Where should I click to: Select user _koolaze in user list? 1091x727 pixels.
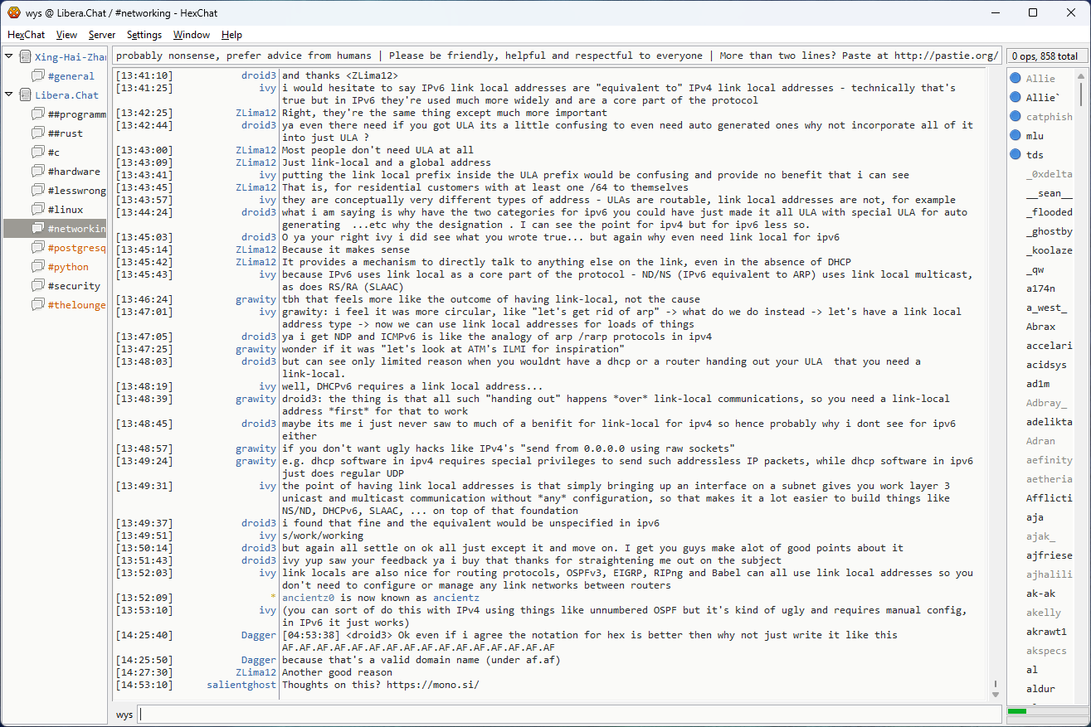(1049, 250)
